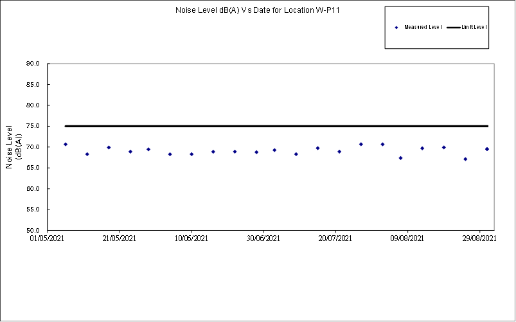The image size is (516, 322).
Task: Select the 60.0 y-axis tick label
Action: [33, 189]
